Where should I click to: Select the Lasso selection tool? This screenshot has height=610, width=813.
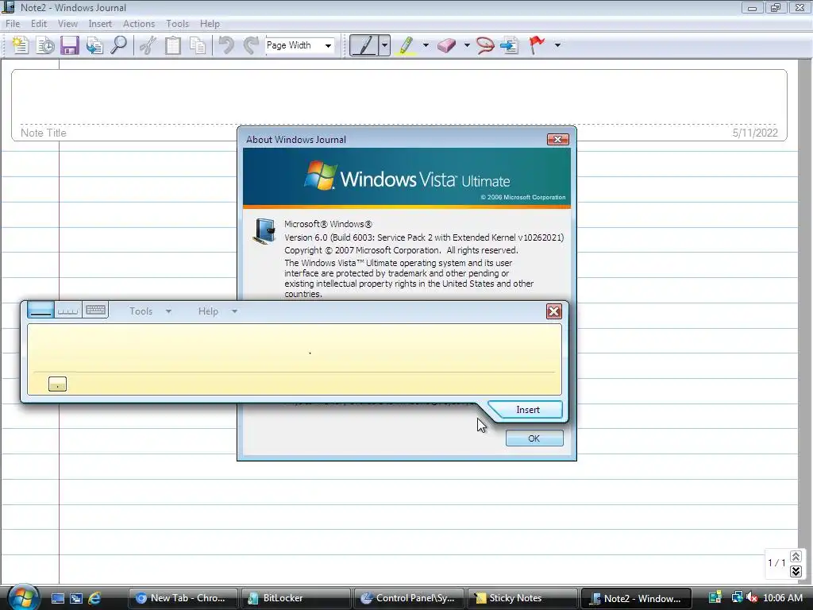pos(485,45)
